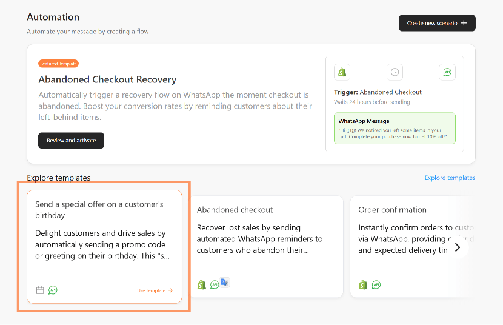
Task: Click the 'Explore templates' section heading
Action: tap(59, 178)
